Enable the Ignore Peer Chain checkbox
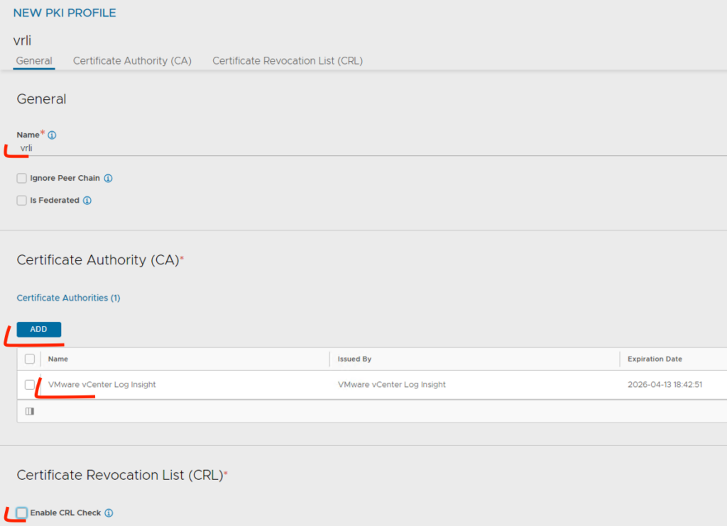Screen dimensions: 727x526 click(x=22, y=179)
